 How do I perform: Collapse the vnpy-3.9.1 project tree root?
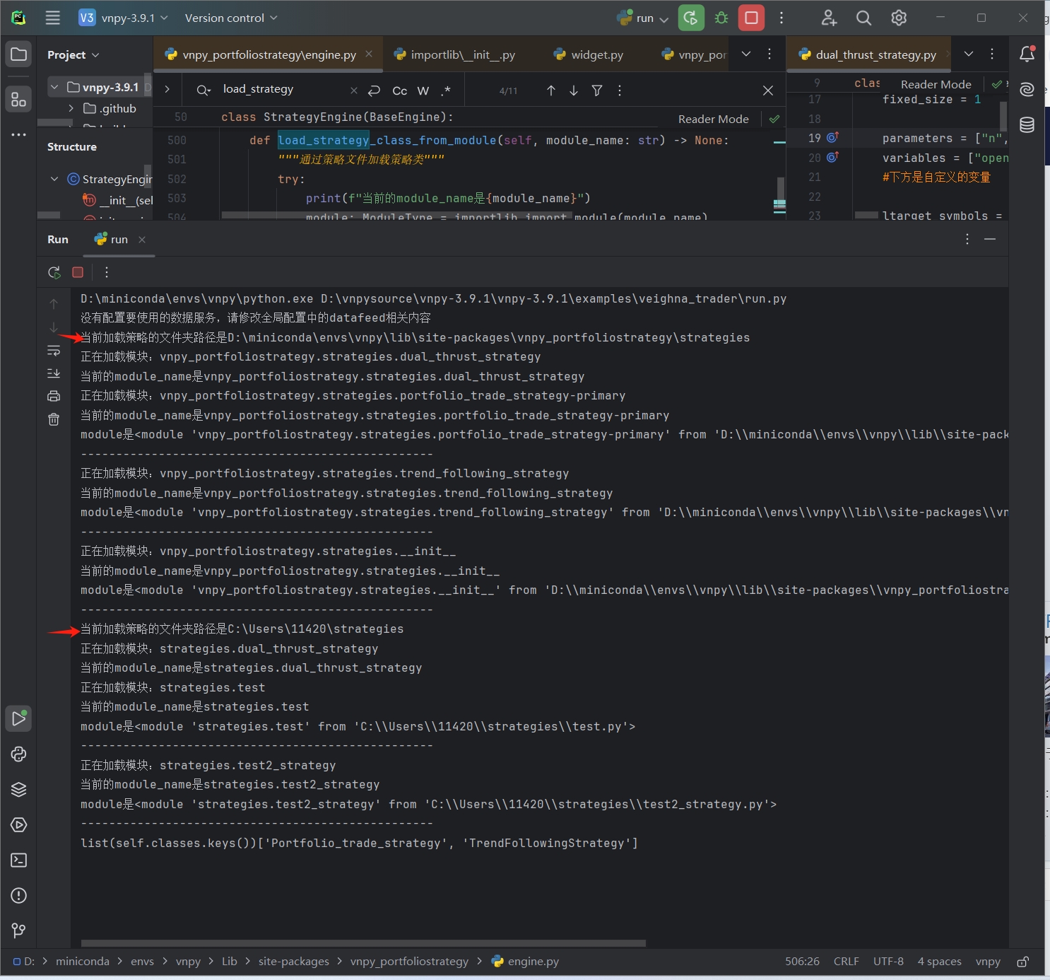click(54, 87)
